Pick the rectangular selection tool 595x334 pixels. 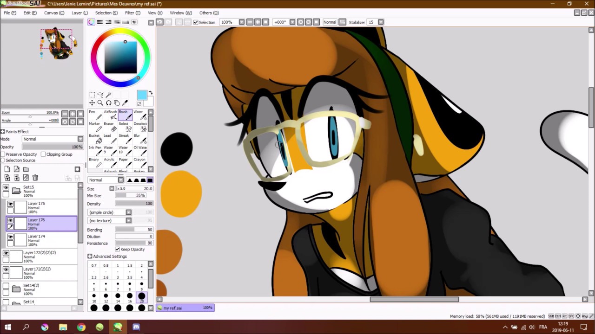(x=92, y=95)
